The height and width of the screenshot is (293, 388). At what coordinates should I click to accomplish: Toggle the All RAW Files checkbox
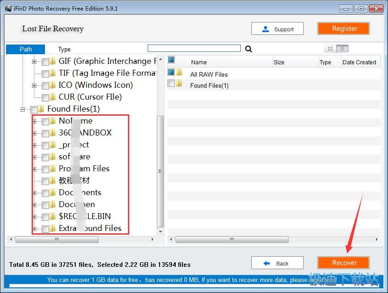pos(171,73)
